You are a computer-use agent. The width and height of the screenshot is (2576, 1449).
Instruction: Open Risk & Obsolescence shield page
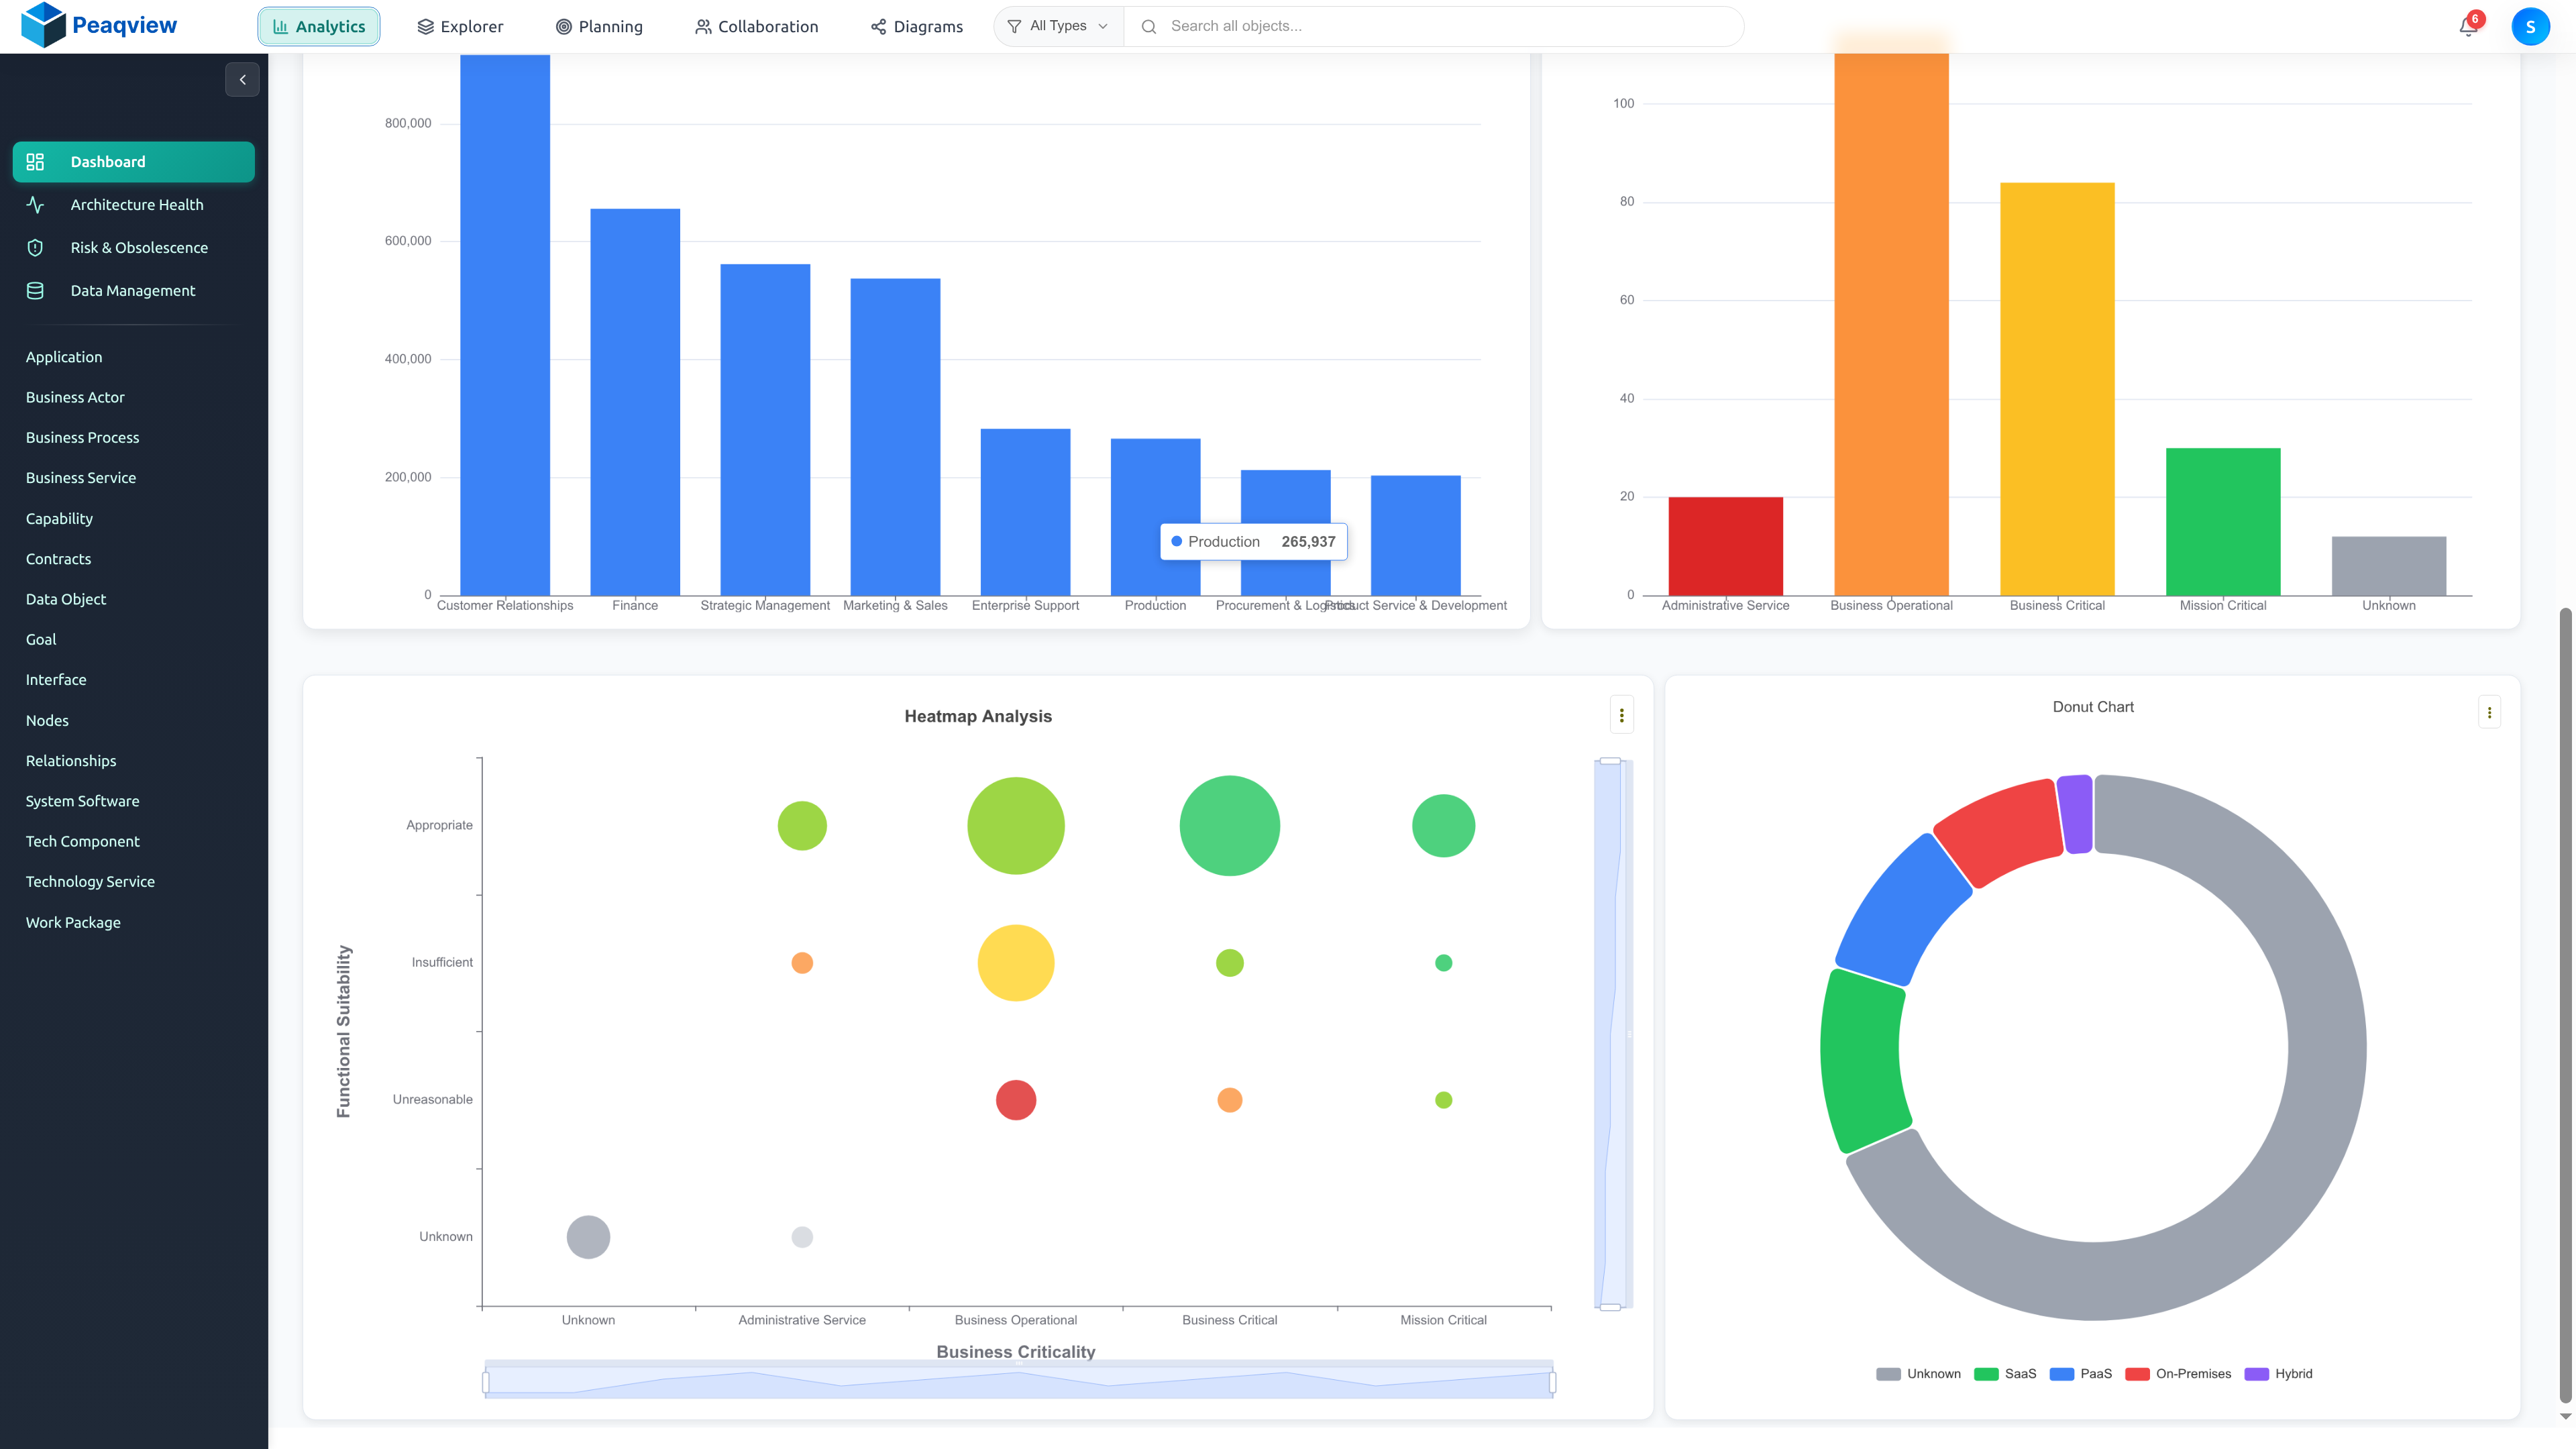point(139,247)
